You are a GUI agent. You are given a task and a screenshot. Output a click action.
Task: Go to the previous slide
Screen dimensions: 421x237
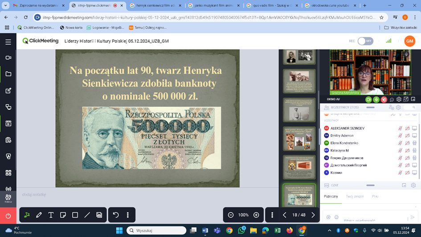point(285,215)
